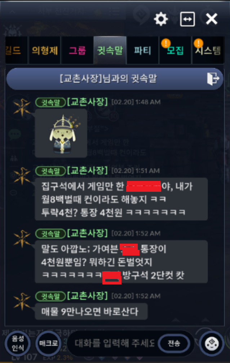Click sender name 교촌사장 on last message
This screenshot has height=363, width=230.
coord(87,296)
